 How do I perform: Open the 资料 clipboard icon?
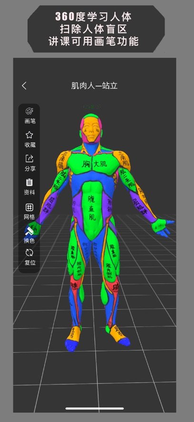tap(29, 182)
